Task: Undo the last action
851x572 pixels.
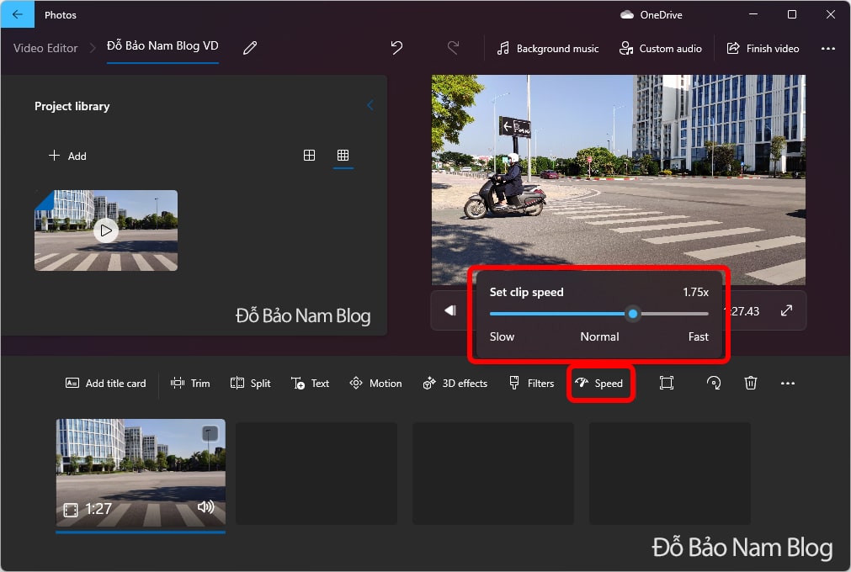Action: (396, 48)
